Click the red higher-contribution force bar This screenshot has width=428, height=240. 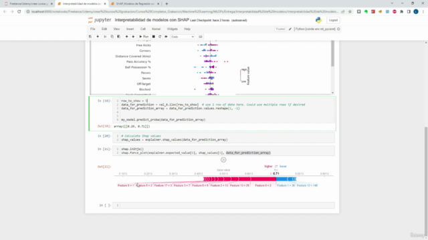tap(239, 179)
